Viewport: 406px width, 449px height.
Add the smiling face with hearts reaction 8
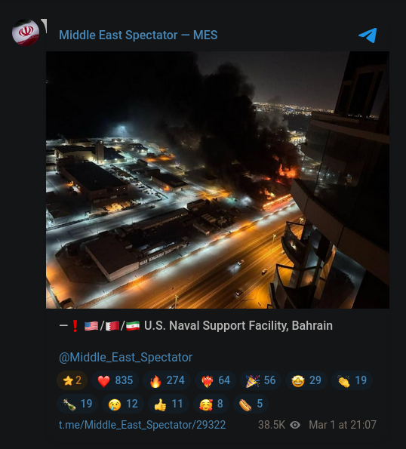click(x=211, y=404)
